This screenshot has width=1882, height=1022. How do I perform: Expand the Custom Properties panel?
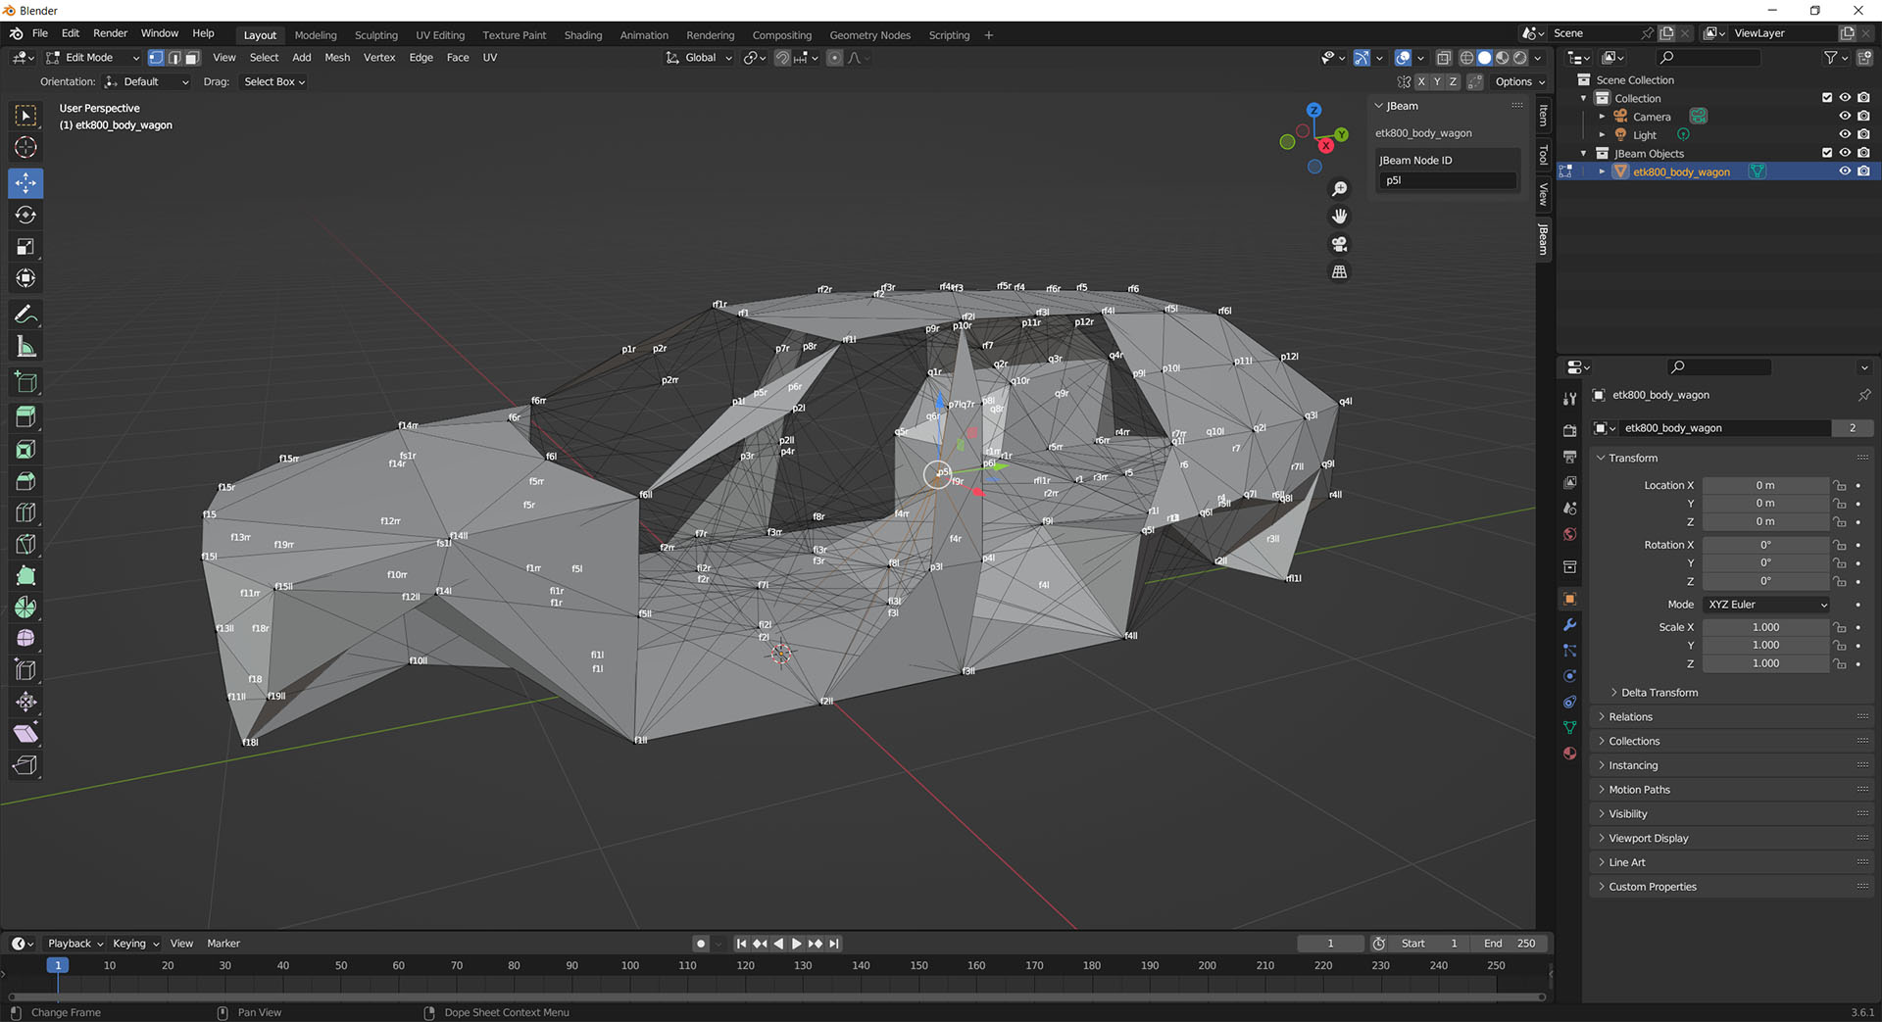1652,887
